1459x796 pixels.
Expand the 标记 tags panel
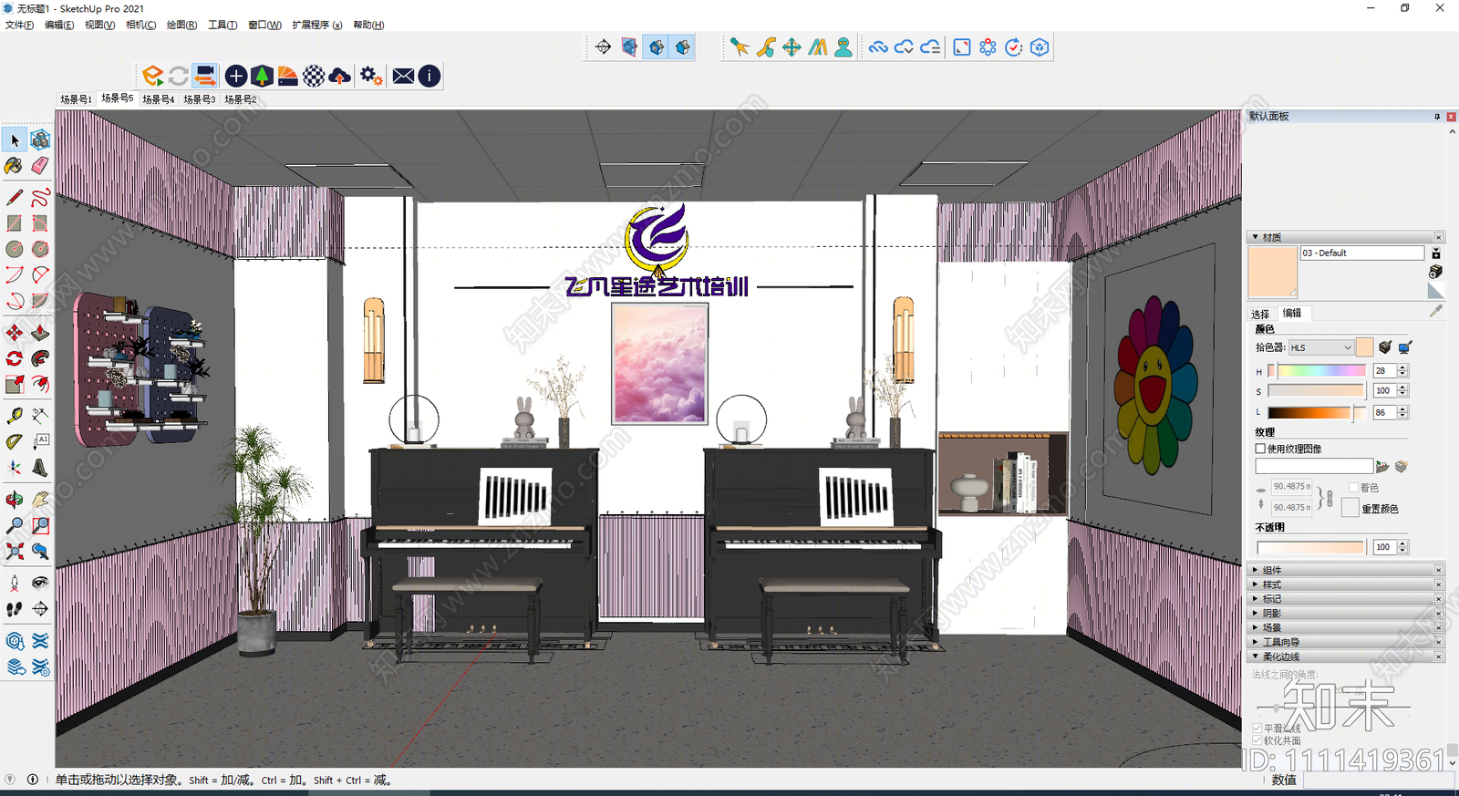tap(1256, 599)
